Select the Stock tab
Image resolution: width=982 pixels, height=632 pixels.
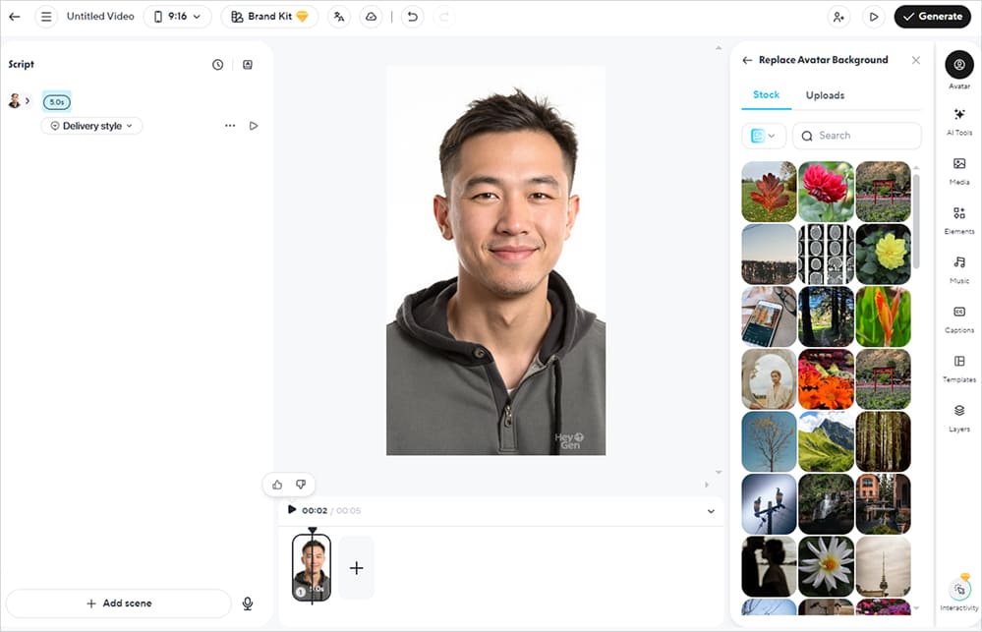766,95
